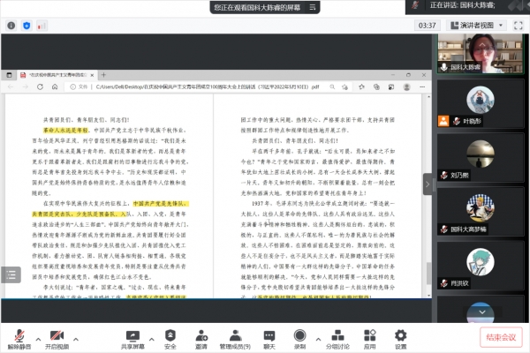This screenshot has width=530, height=353.
Task: Click the browser screenshot/web capture icon
Action: click(x=391, y=86)
